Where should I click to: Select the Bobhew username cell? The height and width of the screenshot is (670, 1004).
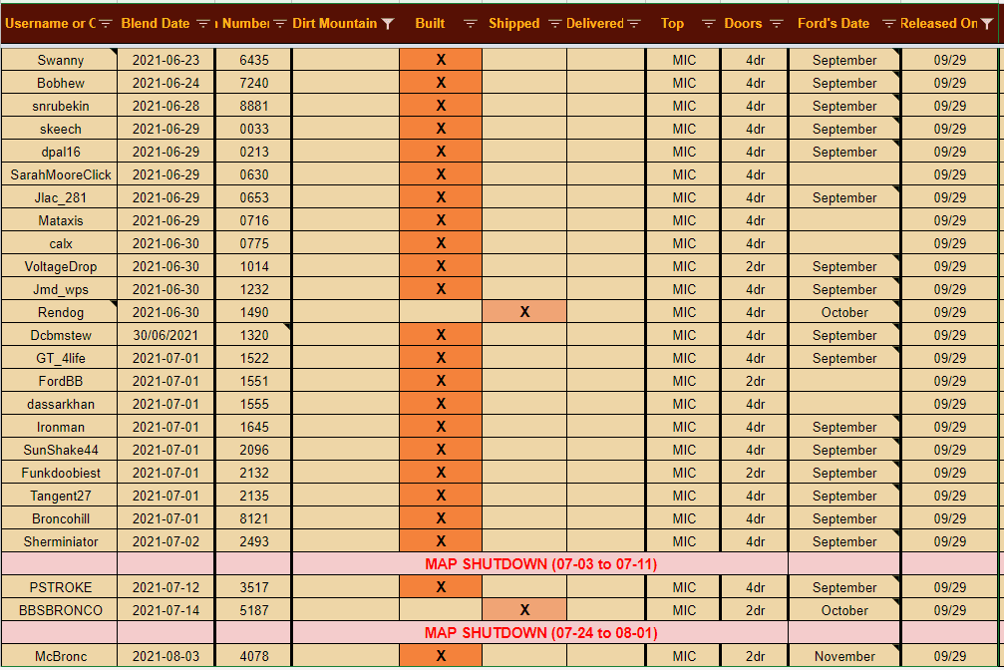pos(60,84)
